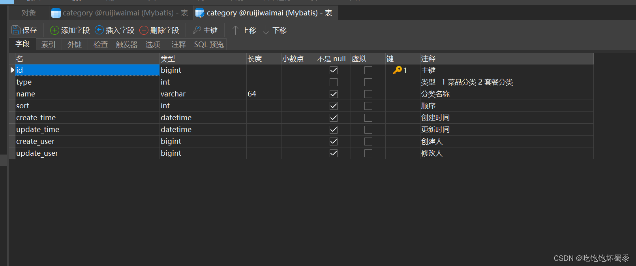The height and width of the screenshot is (266, 636).
Task: Select the 字段 (Fields) tab
Action: tap(23, 44)
